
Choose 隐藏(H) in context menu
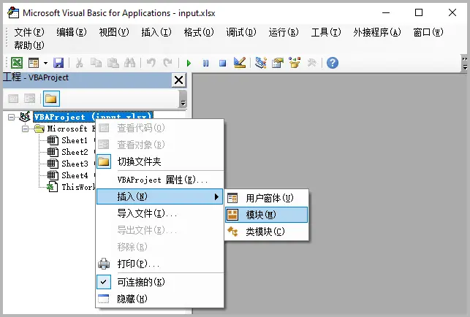(160, 299)
